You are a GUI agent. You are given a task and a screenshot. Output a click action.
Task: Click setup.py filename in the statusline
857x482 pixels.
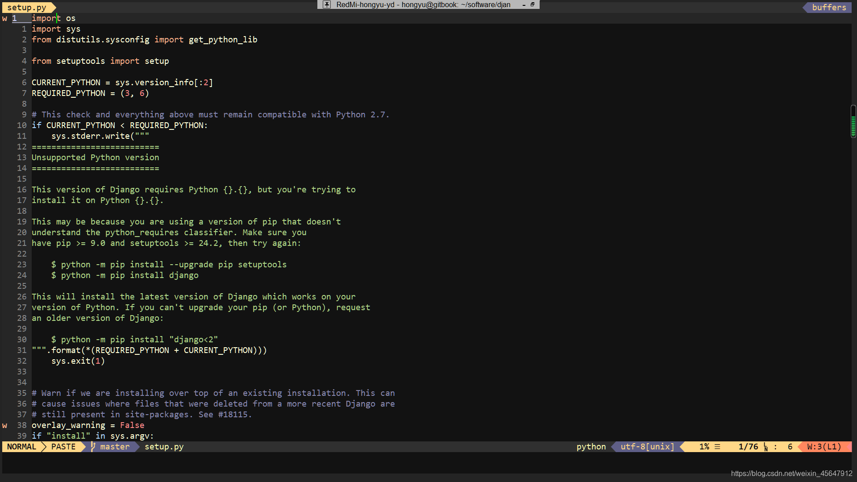click(164, 447)
